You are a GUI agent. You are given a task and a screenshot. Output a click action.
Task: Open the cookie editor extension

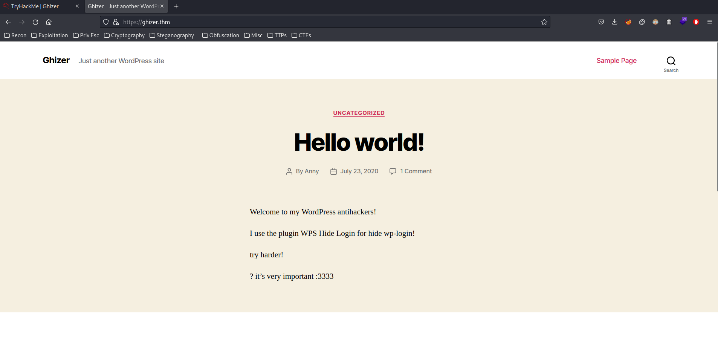coord(642,22)
